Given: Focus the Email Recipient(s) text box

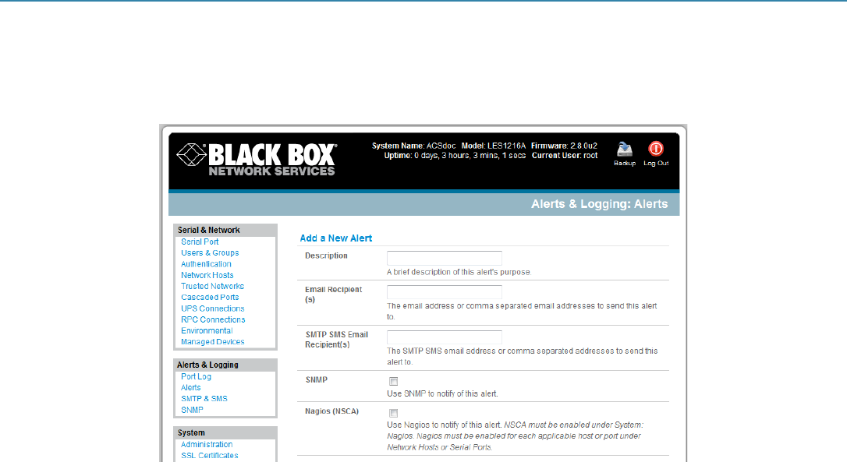Looking at the screenshot, I should (444, 292).
